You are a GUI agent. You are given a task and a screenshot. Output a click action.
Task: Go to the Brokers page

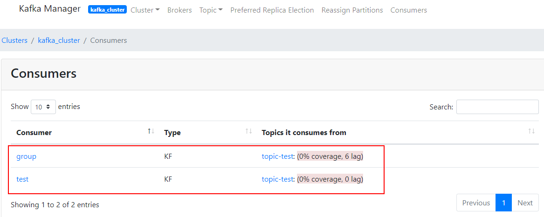point(179,10)
